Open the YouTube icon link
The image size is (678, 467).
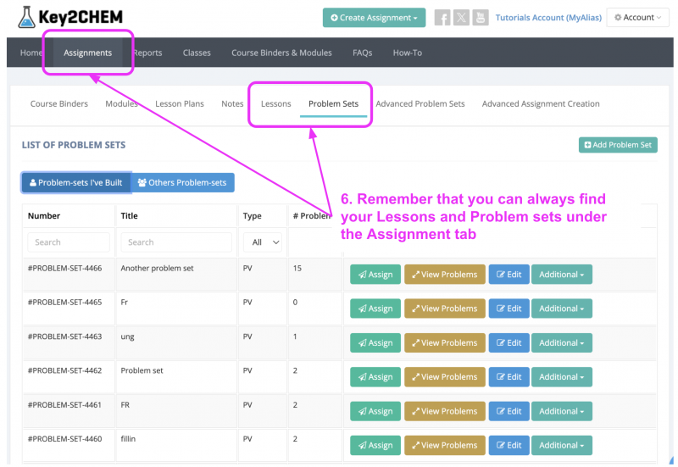[481, 18]
